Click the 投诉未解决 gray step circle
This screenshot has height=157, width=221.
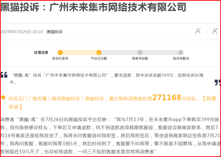[x=181, y=53]
